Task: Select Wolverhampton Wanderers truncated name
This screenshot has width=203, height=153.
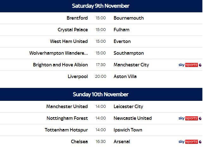Action: [x=58, y=53]
